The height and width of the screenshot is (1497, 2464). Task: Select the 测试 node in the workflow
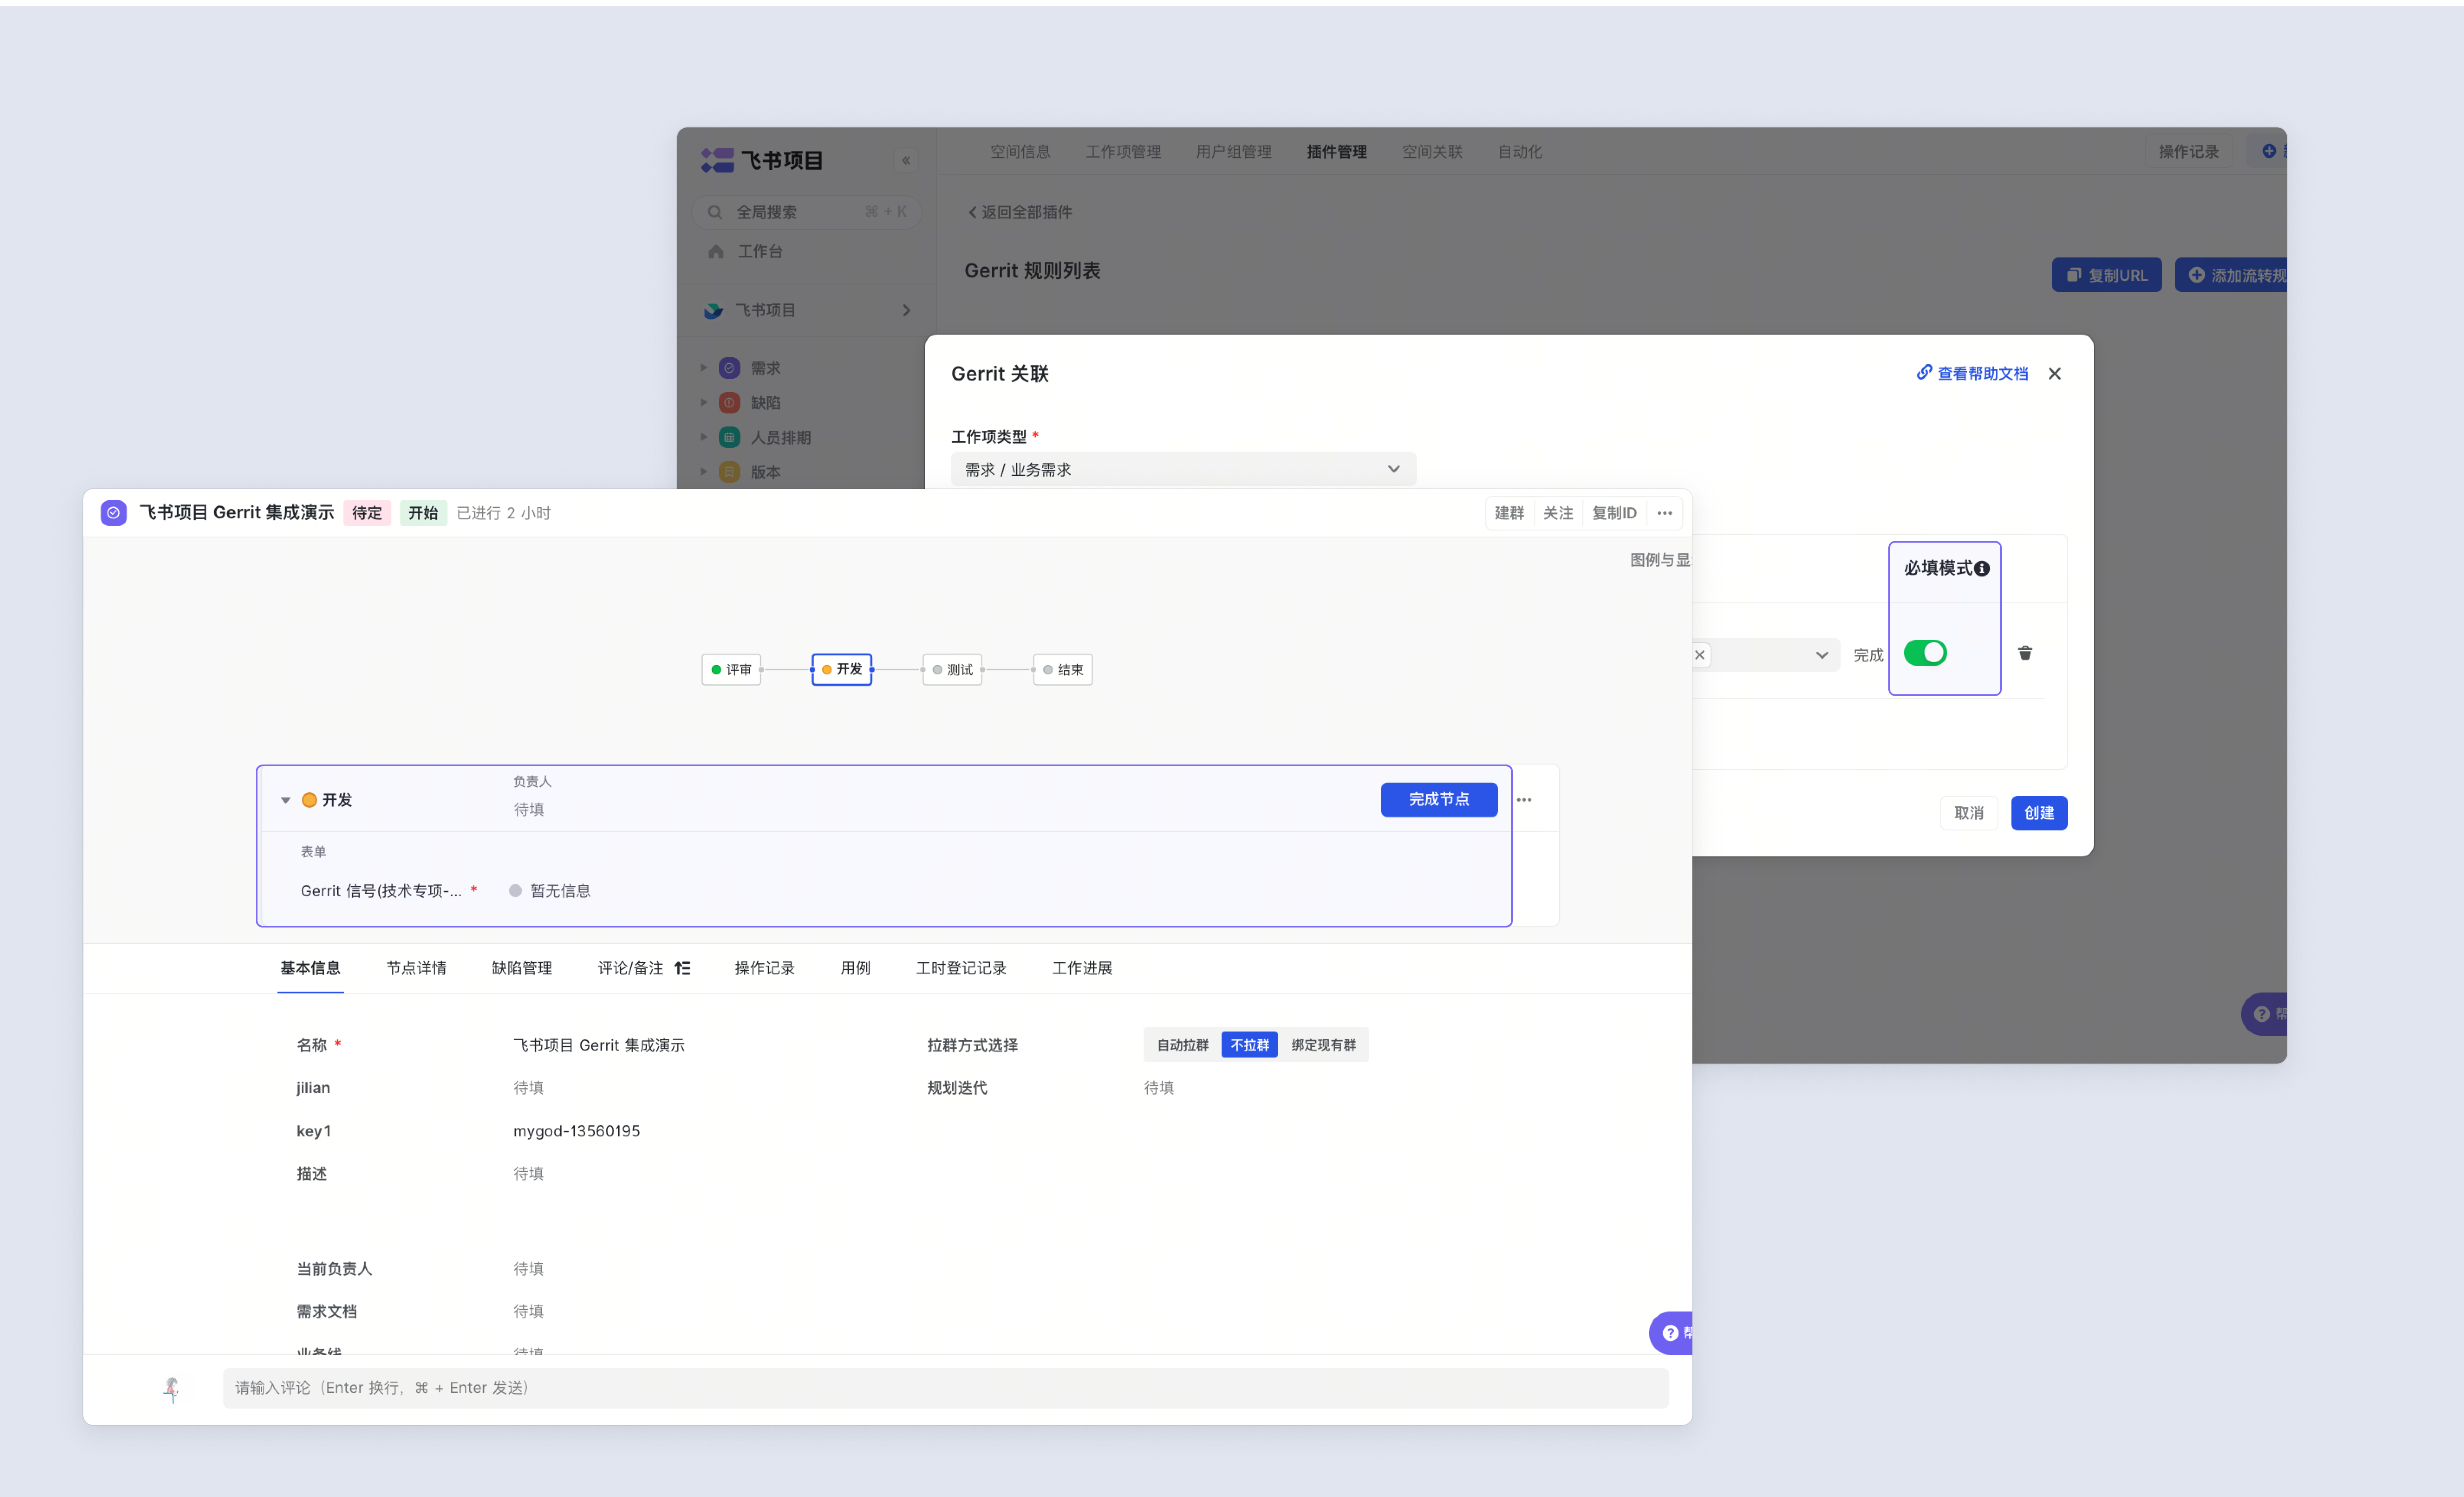pyautogui.click(x=952, y=670)
